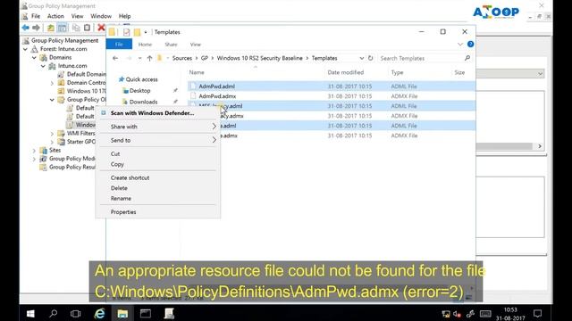Switch to Explorer Share ribbon tab

point(171,45)
